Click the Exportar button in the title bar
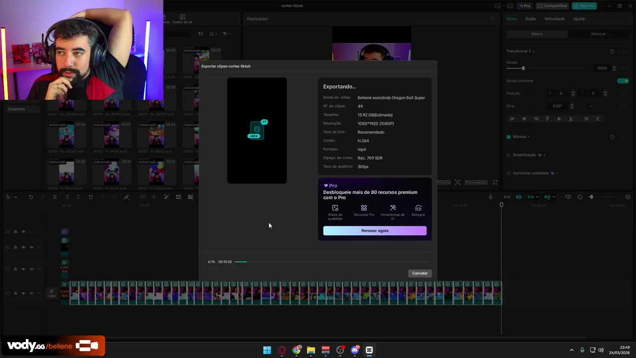 (584, 6)
